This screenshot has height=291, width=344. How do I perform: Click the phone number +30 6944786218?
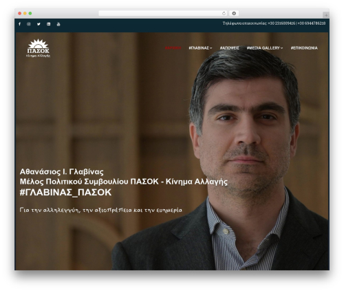pyautogui.click(x=312, y=23)
